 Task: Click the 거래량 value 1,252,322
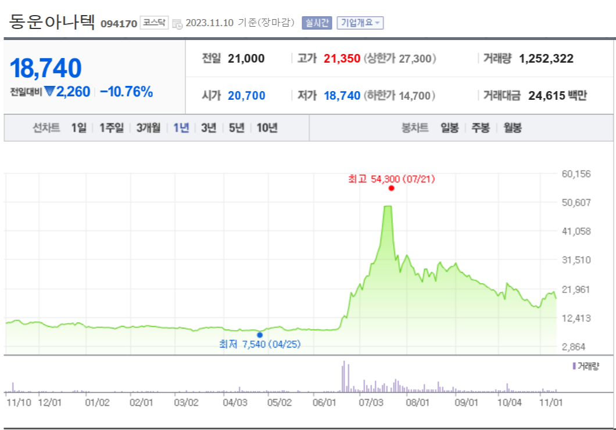[x=546, y=59]
